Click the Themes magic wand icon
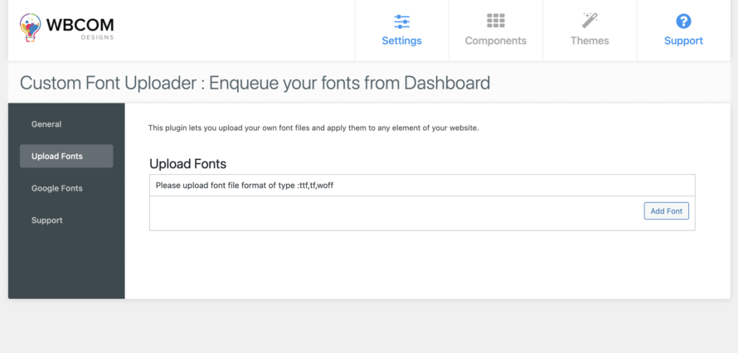The width and height of the screenshot is (738, 353). tap(590, 21)
